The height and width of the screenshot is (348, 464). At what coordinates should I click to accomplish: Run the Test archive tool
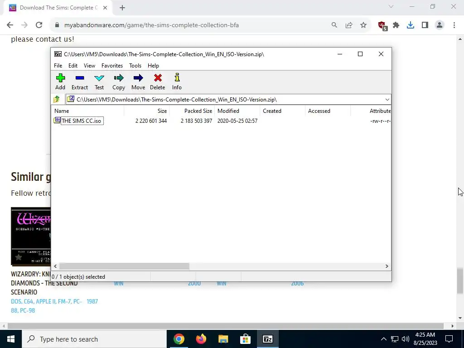pos(99,82)
